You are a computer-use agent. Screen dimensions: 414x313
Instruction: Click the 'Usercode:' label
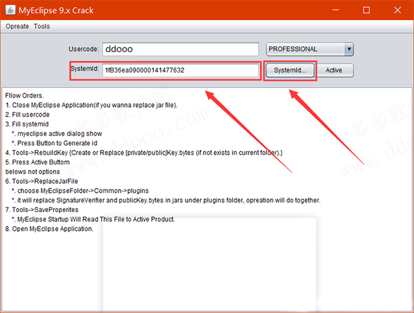click(x=83, y=49)
